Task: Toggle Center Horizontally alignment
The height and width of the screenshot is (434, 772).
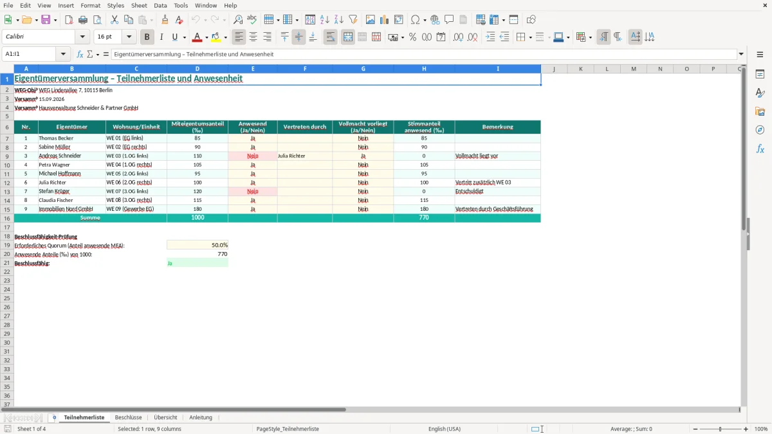Action: (x=253, y=37)
